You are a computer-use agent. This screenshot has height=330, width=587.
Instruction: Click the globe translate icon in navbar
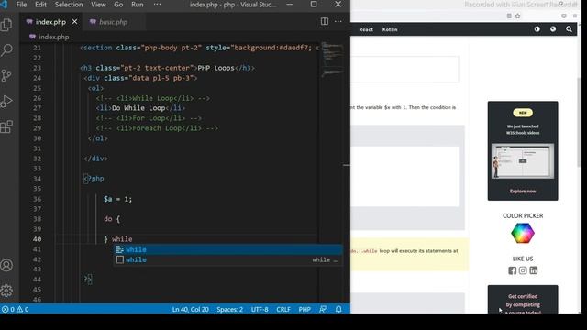(553, 29)
